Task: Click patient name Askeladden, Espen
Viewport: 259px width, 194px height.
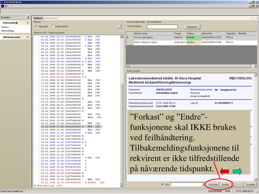Action: pos(167,93)
